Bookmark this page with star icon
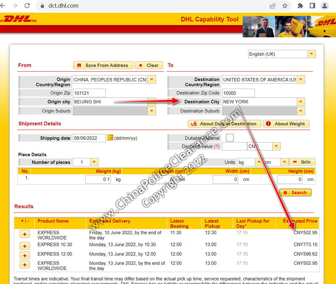Viewport: 336px width, 284px height. [x=285, y=6]
